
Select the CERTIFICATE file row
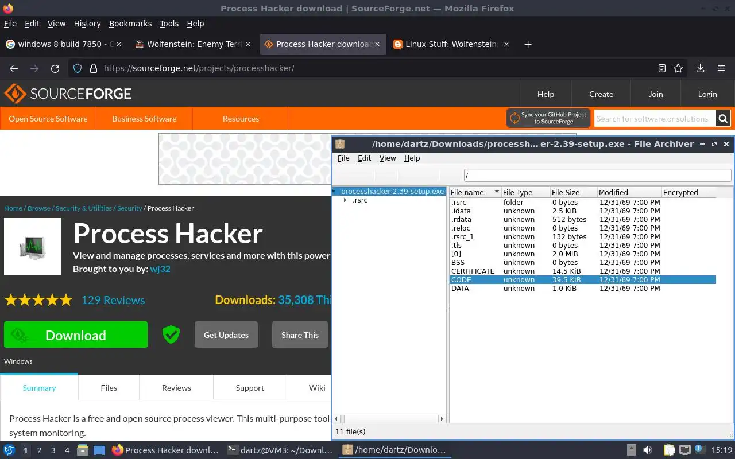582,271
